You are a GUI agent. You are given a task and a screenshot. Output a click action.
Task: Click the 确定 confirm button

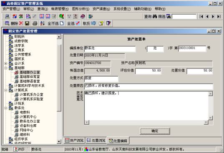[155, 131]
